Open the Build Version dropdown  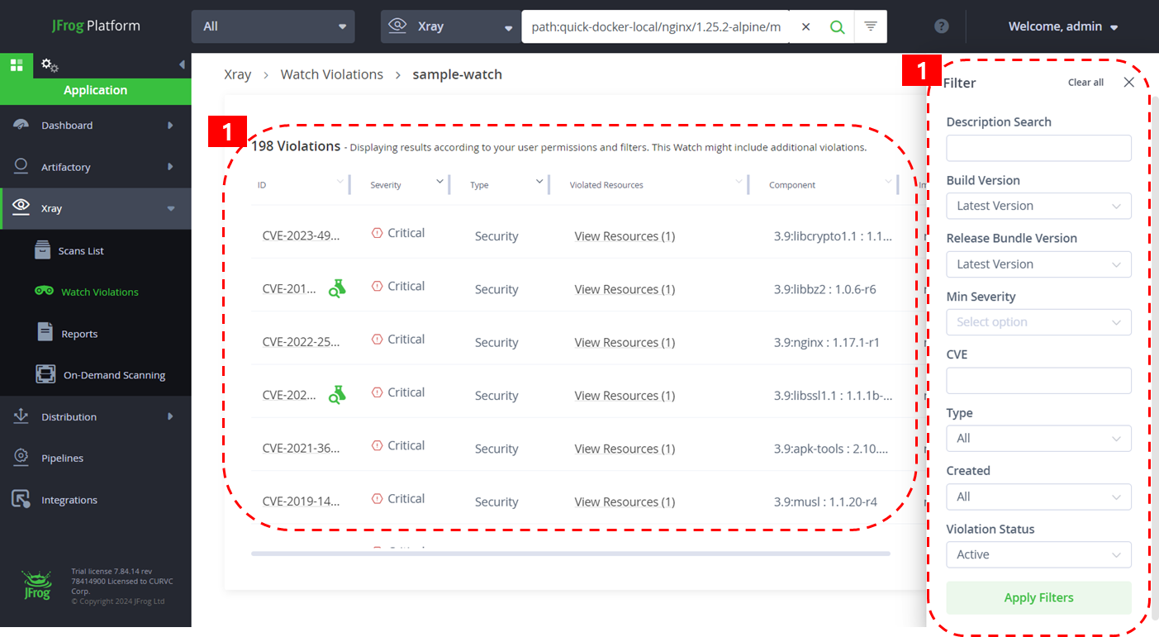[1038, 206]
